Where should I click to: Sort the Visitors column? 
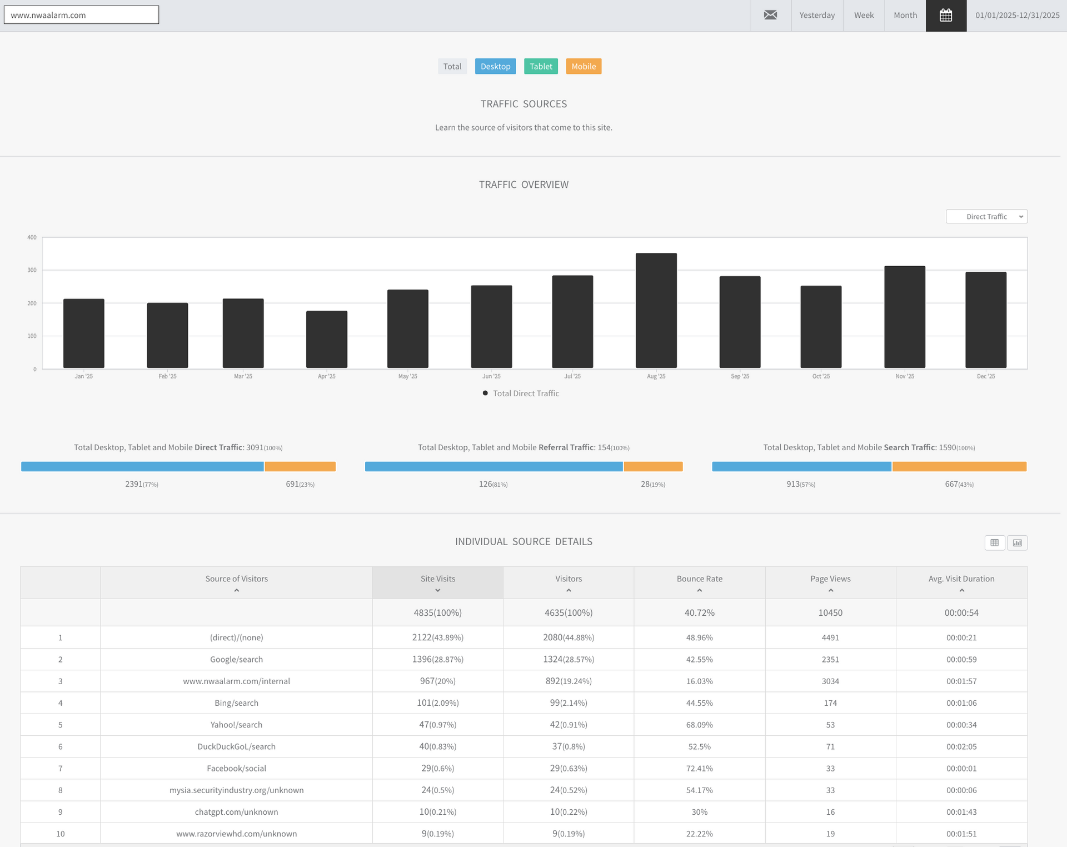coord(569,590)
